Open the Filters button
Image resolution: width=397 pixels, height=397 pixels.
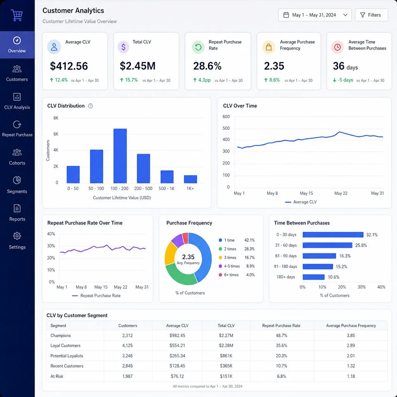pyautogui.click(x=371, y=15)
